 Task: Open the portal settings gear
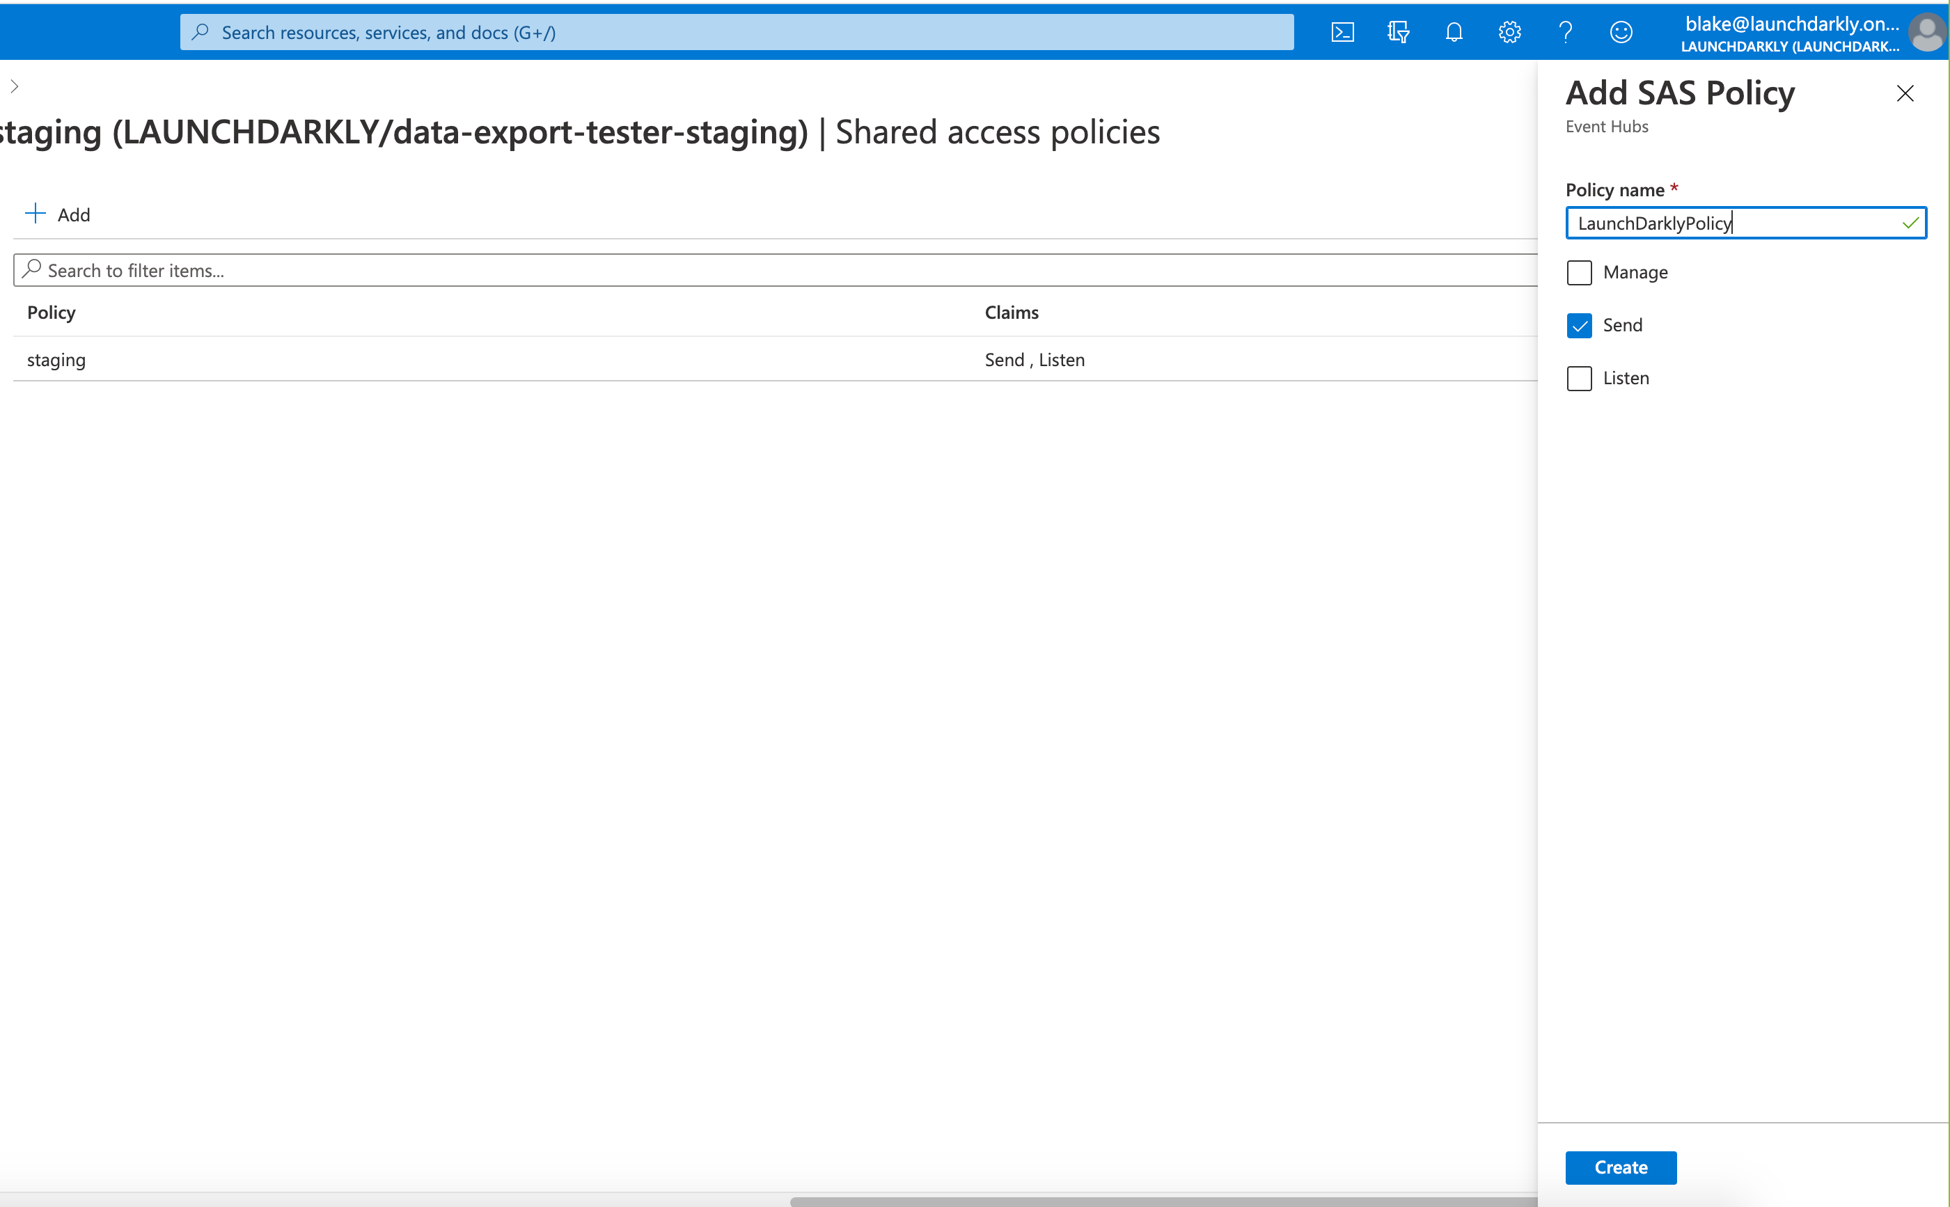click(x=1509, y=32)
